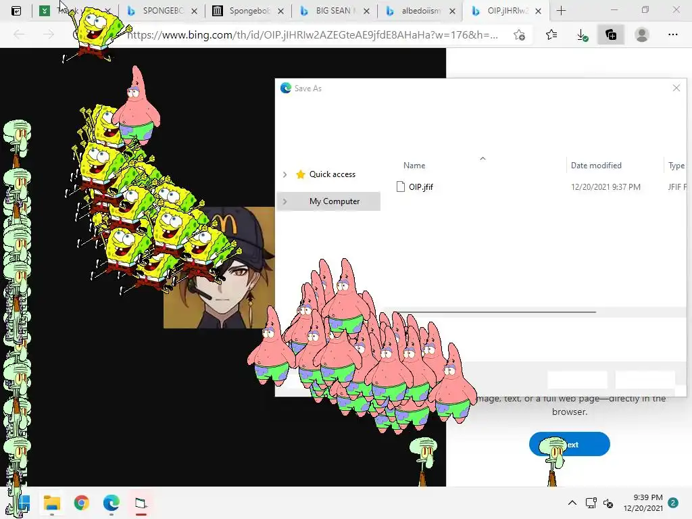The height and width of the screenshot is (519, 692).
Task: Open File Explorer from the taskbar
Action: click(x=52, y=503)
